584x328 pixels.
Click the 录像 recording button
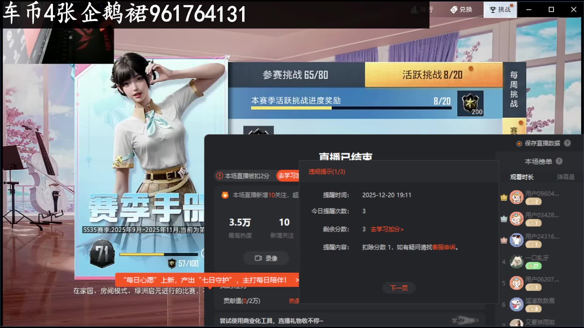(266, 258)
